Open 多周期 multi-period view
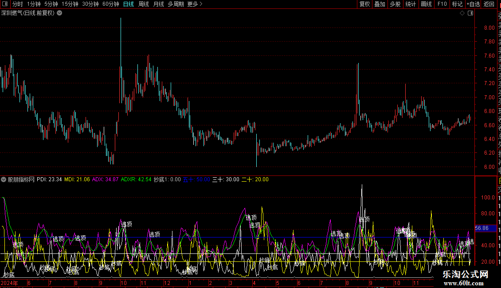Viewport: 501px width, 288px height. click(x=176, y=4)
